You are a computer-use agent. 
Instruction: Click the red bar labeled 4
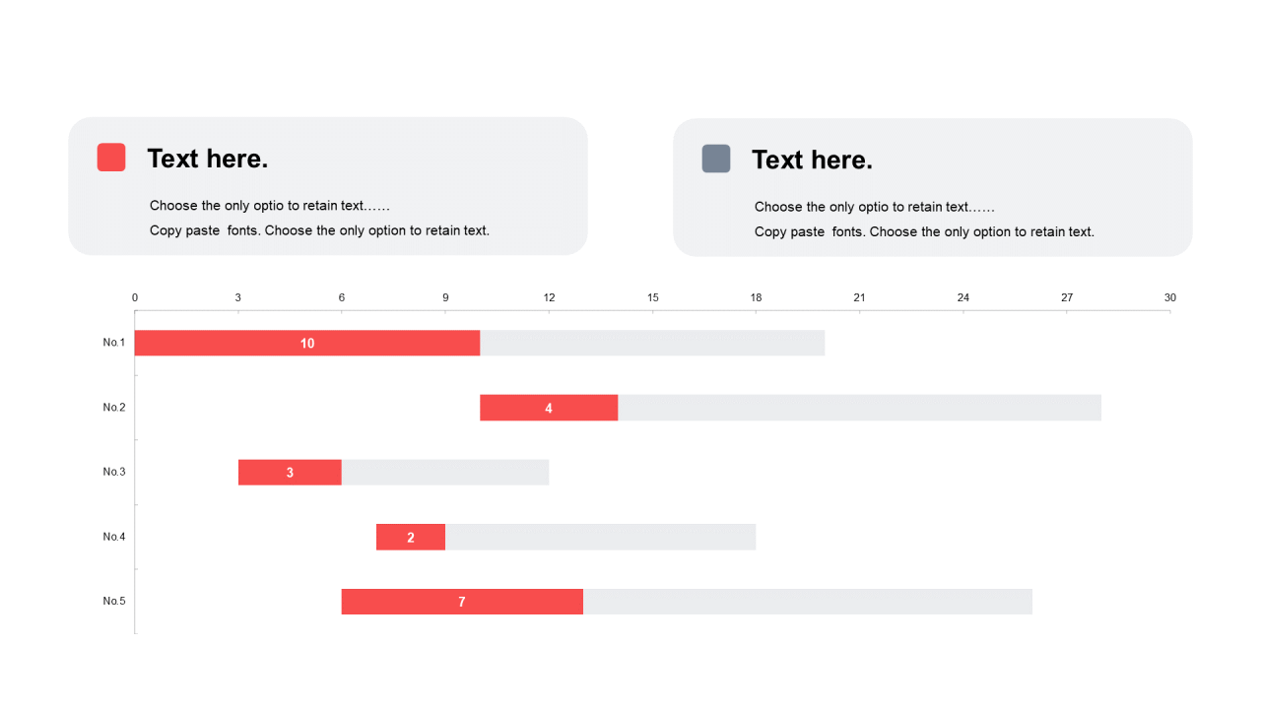click(549, 408)
